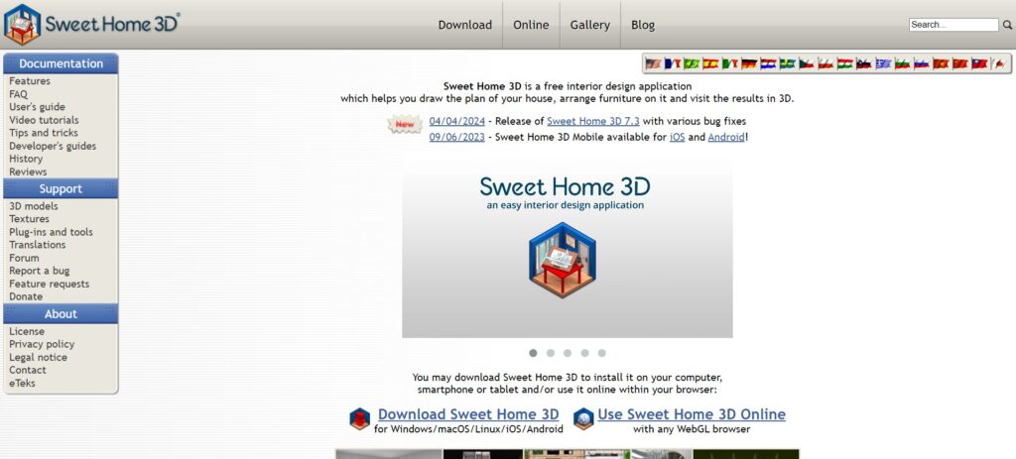The image size is (1016, 459).
Task: Click the Support sidebar header
Action: tap(61, 188)
